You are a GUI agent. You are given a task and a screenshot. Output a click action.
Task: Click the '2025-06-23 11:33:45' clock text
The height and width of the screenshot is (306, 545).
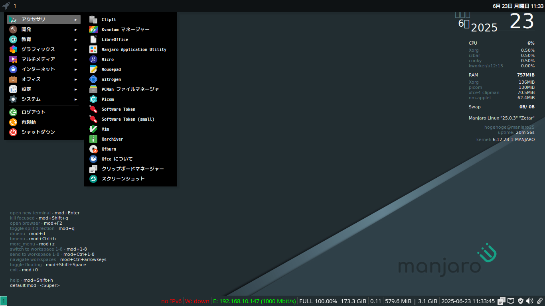coord(468,301)
